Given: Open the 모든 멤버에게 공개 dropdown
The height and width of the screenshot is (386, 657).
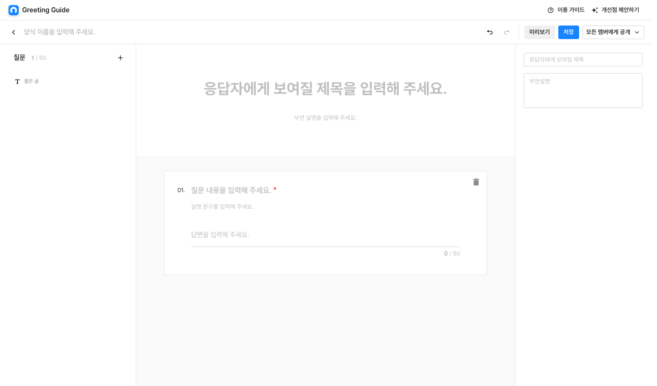Looking at the screenshot, I should pyautogui.click(x=613, y=32).
